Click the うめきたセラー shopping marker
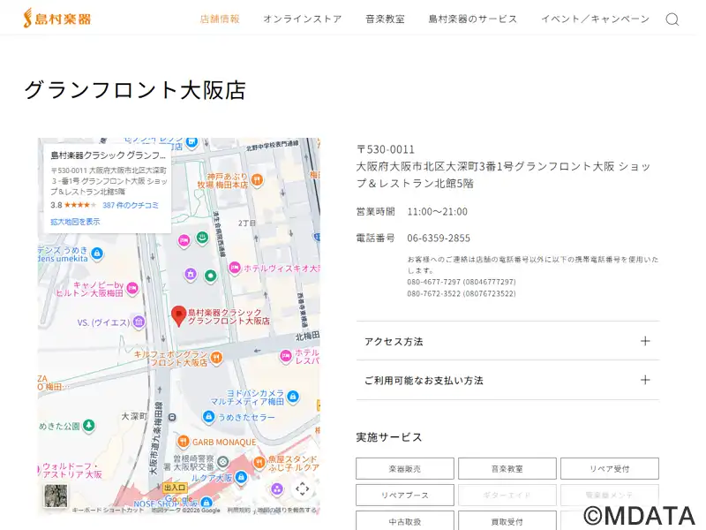 coord(208,417)
